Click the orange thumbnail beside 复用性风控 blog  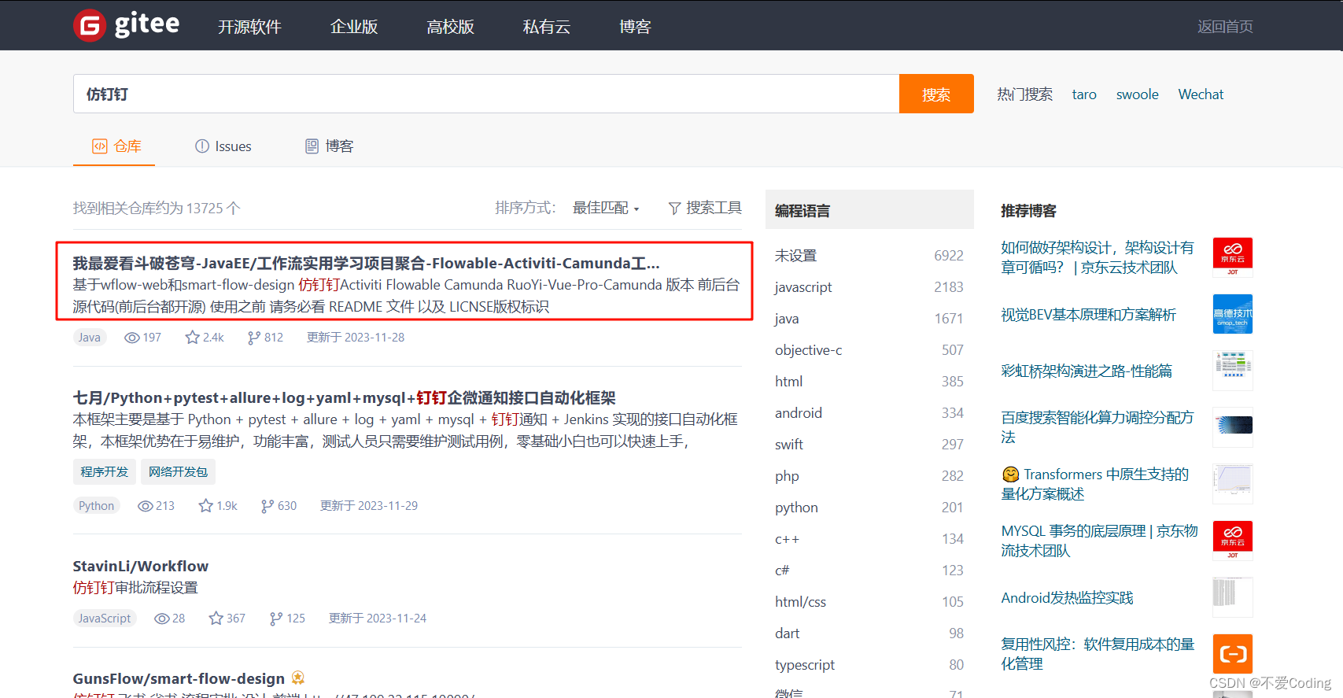(1233, 654)
